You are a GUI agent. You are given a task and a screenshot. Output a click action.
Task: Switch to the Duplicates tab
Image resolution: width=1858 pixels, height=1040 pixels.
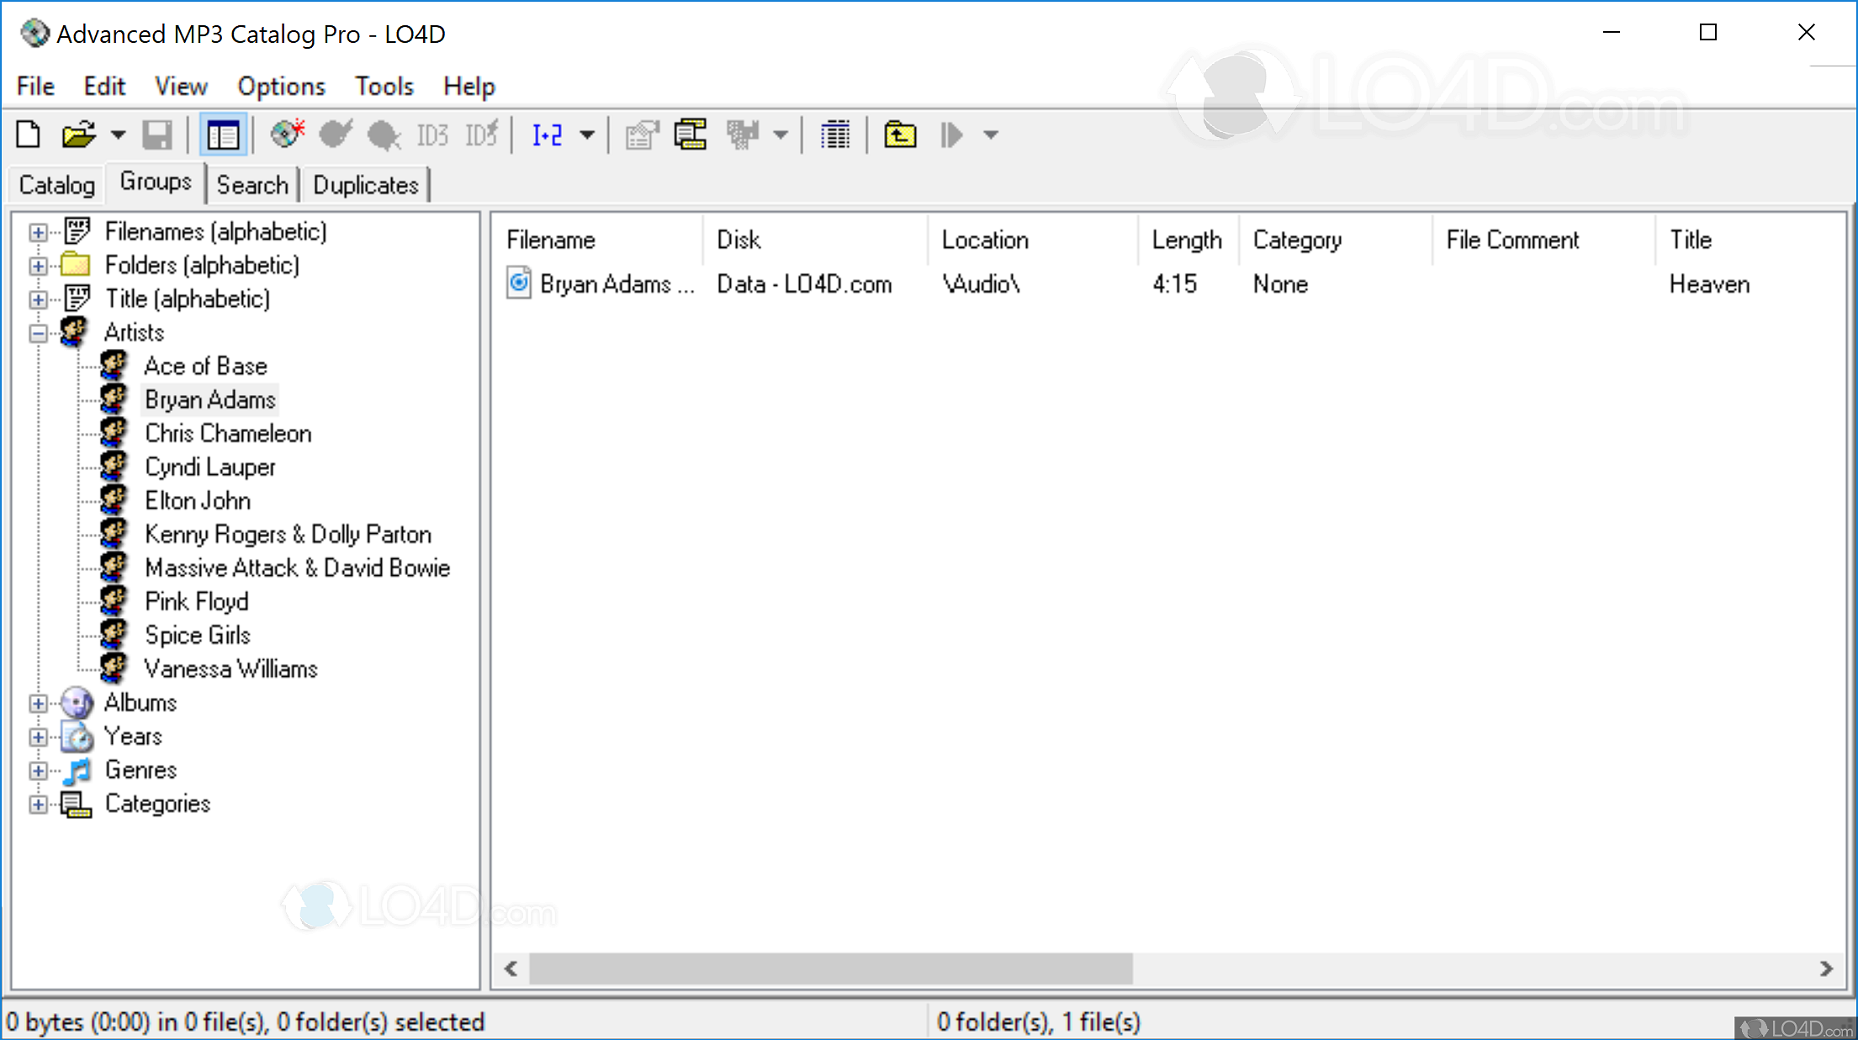[365, 185]
